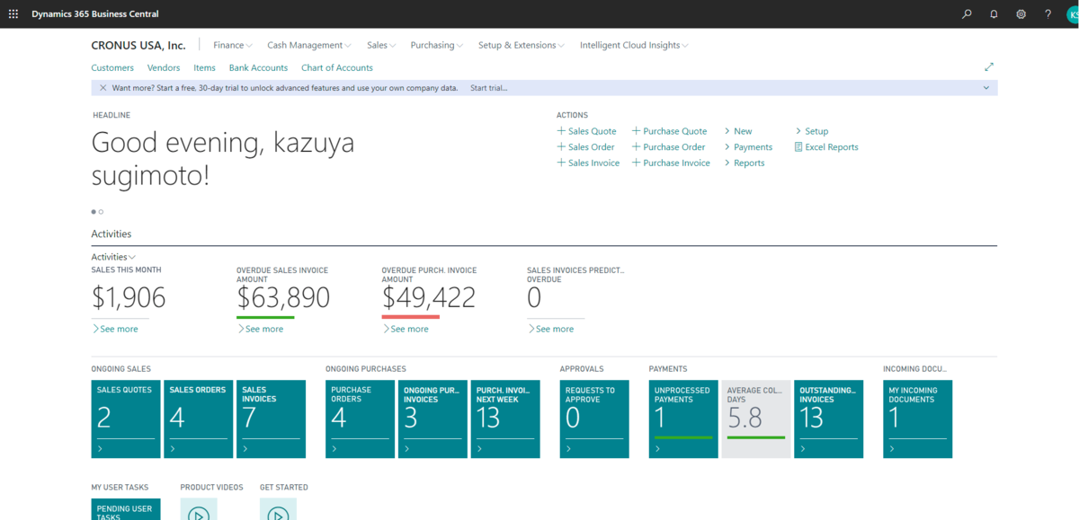
Task: Open the Sales Orders tile
Action: (x=199, y=419)
